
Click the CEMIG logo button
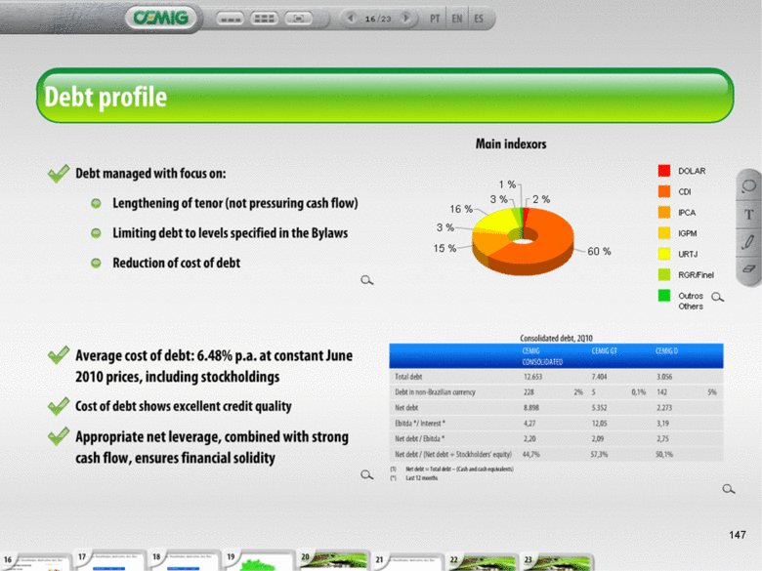coord(161,18)
